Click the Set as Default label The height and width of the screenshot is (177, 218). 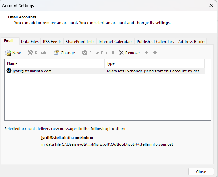tap(102, 53)
